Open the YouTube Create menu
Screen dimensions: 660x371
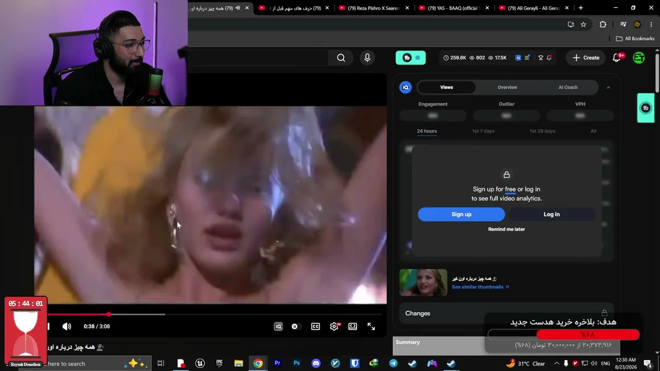pos(586,58)
